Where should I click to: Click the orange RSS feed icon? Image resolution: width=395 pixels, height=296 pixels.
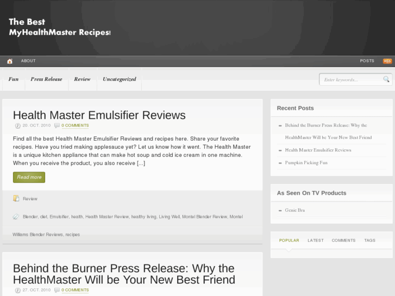pos(387,61)
